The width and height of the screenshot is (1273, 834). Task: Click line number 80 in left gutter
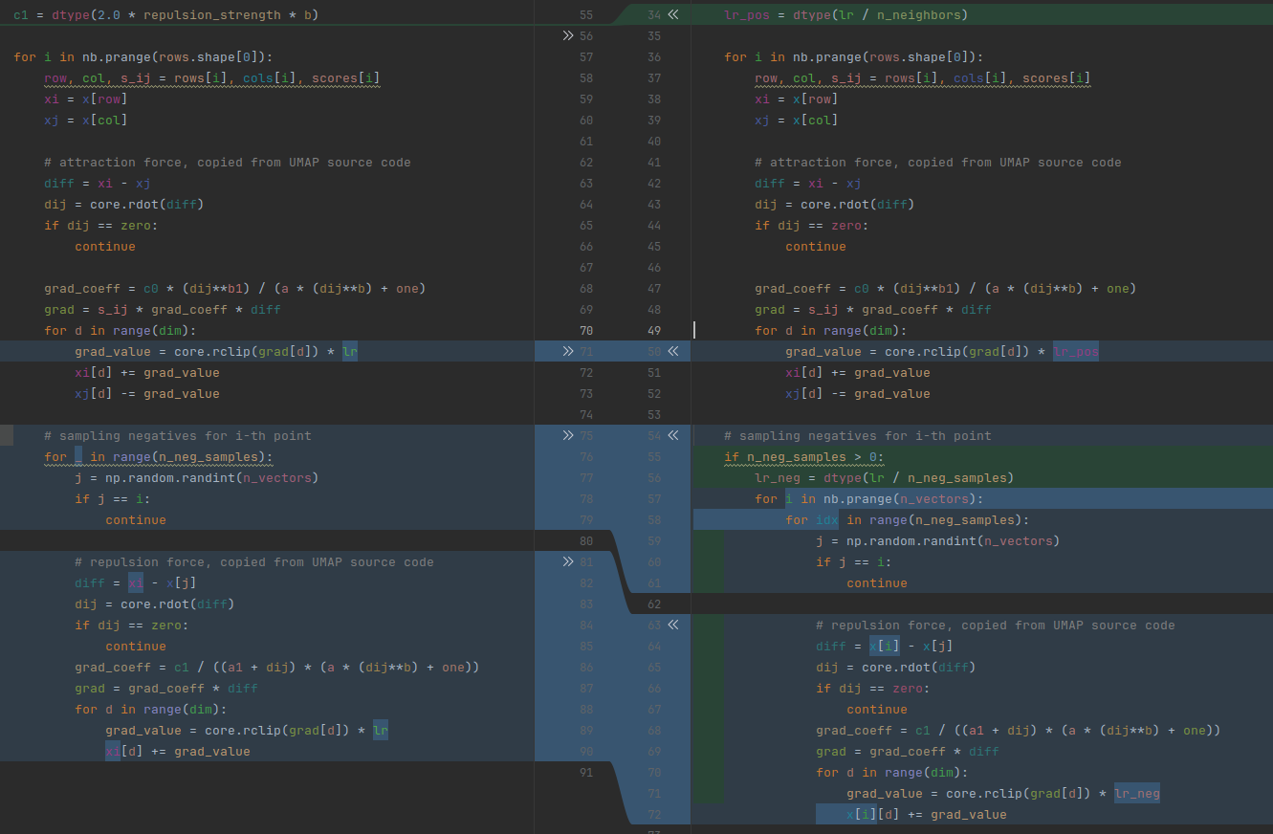coord(586,540)
